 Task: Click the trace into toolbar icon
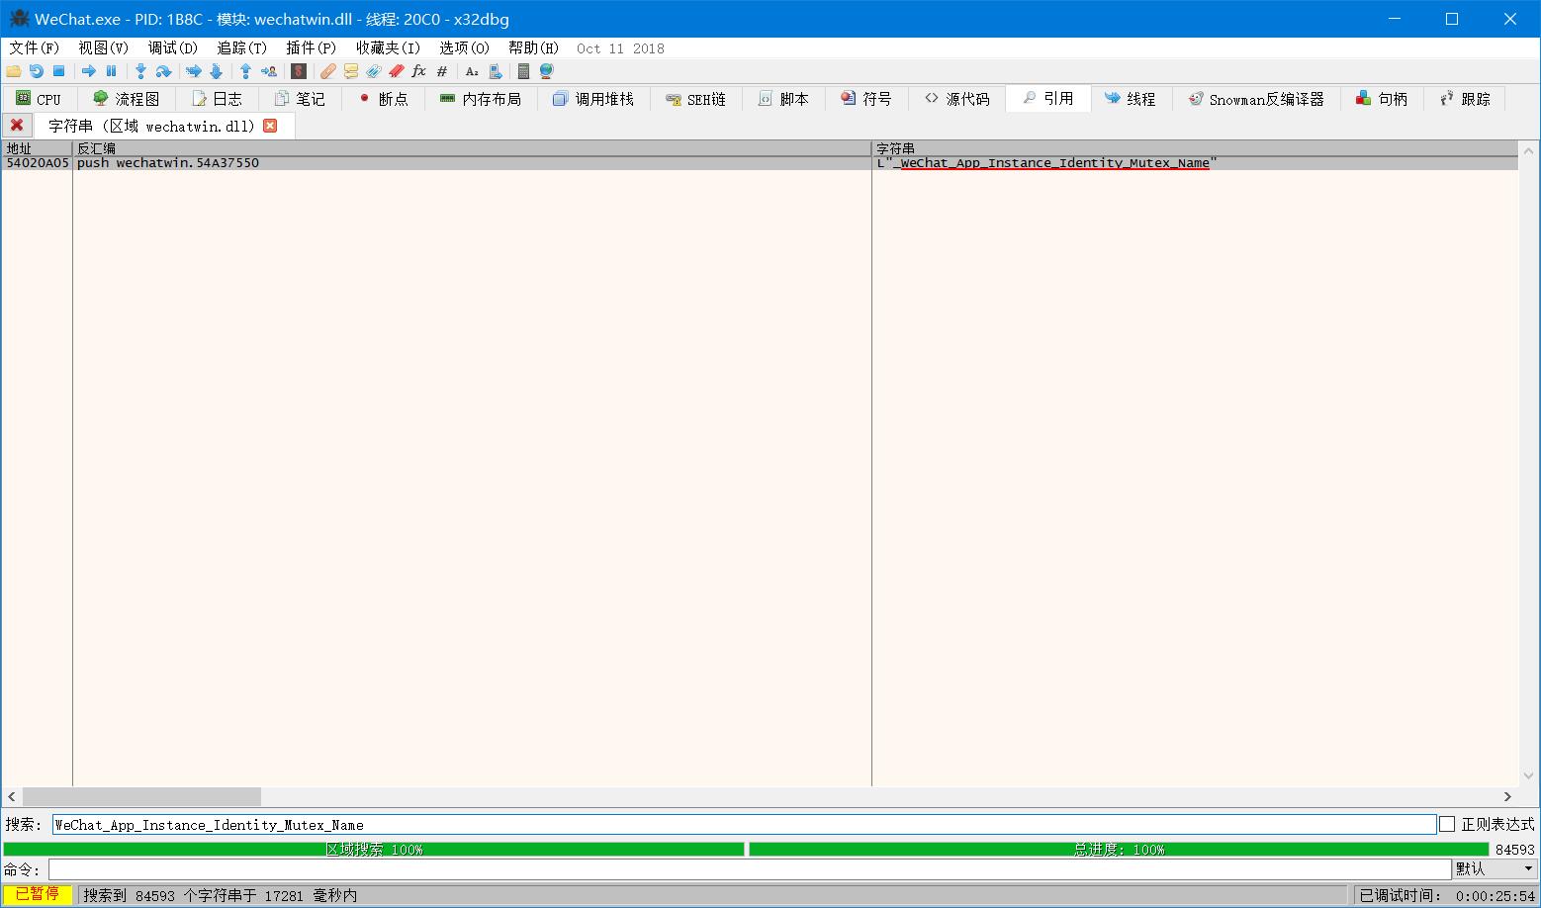(x=194, y=71)
